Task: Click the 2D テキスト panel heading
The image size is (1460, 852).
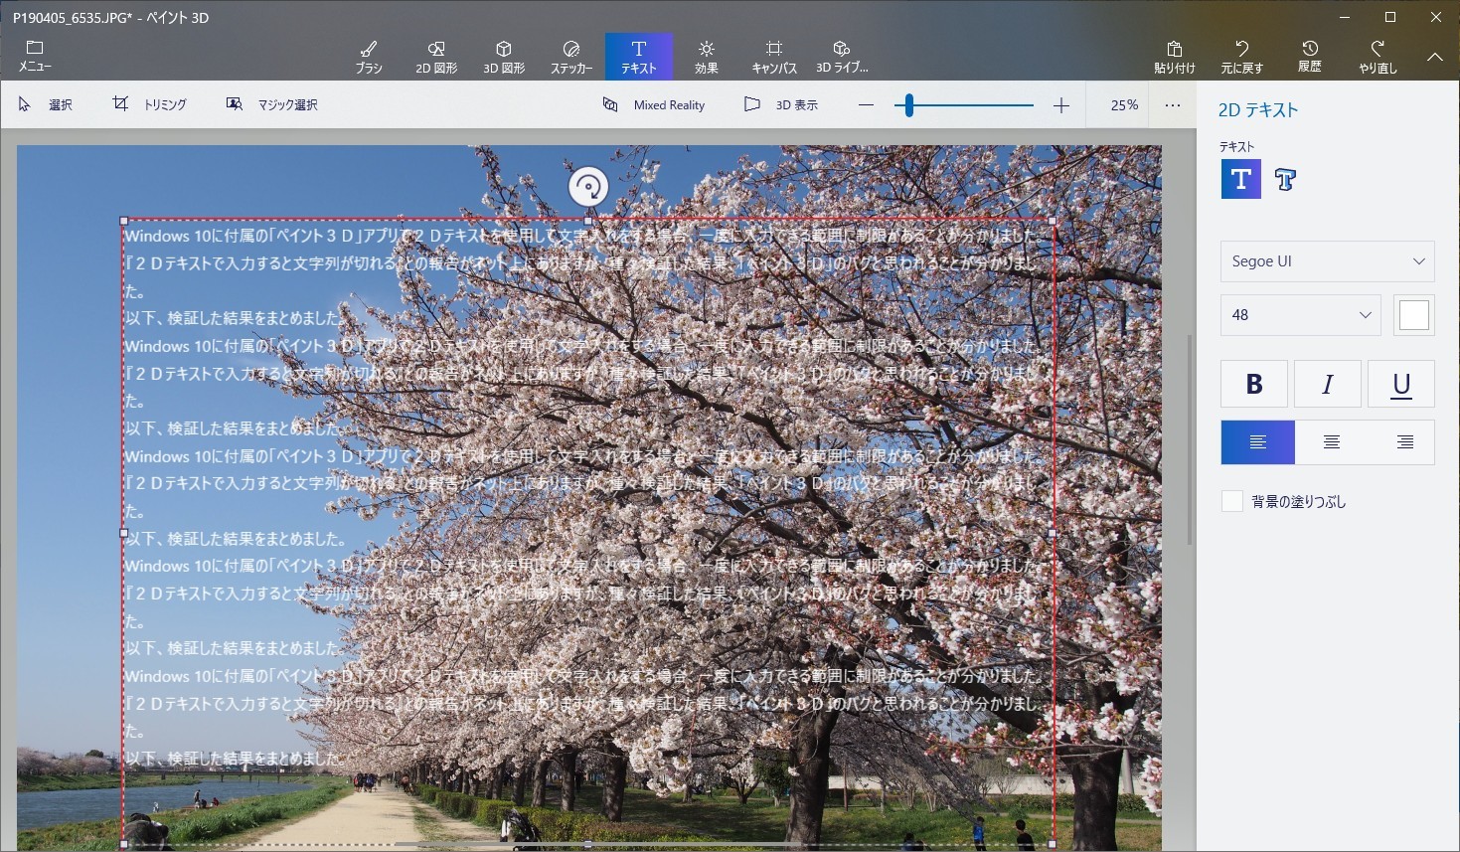Action: point(1258,110)
